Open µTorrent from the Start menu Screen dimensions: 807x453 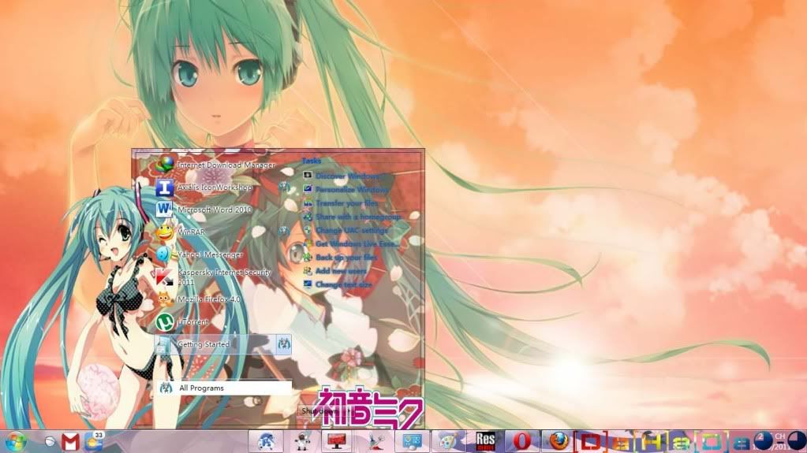pos(192,322)
